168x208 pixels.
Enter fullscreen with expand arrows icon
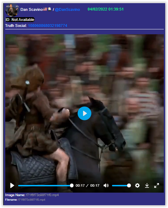pos(156,185)
